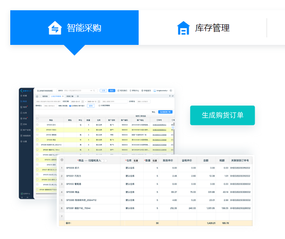Click 默认仓库 cell in SP0086 商品 row
Screen dimensions: 285x239
(x=130, y=192)
